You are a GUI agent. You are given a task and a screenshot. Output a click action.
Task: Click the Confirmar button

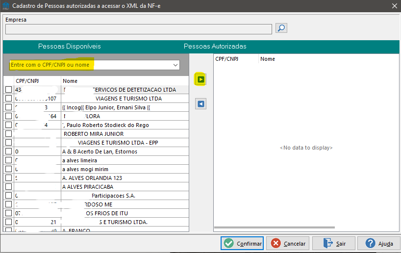tap(242, 243)
